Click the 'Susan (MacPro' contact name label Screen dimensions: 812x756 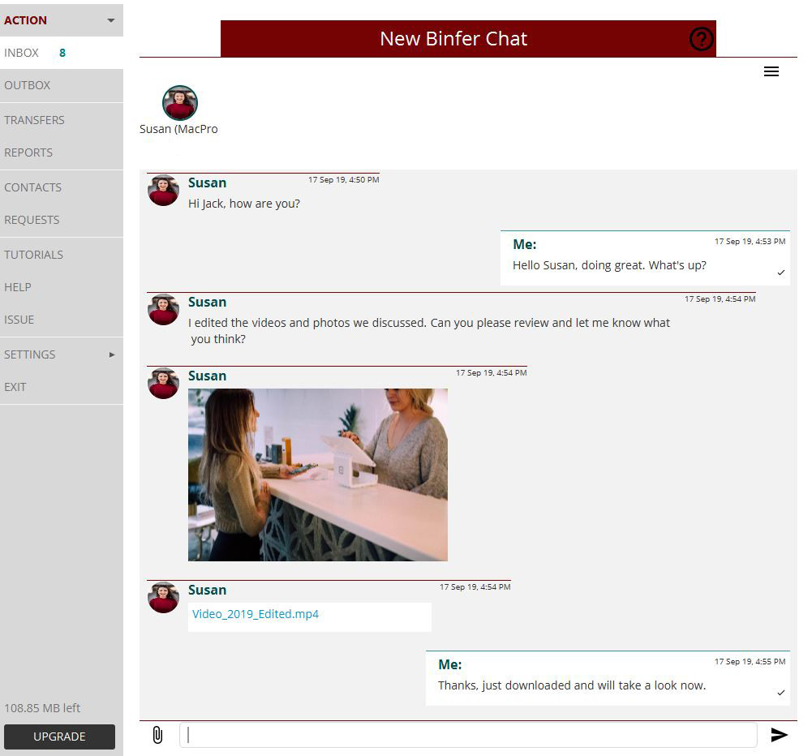178,129
